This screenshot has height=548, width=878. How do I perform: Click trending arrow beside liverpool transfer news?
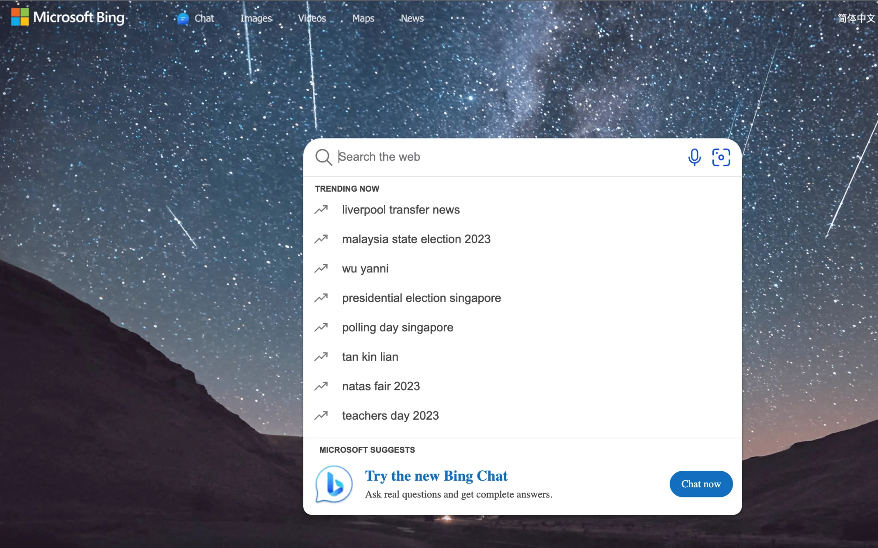321,210
